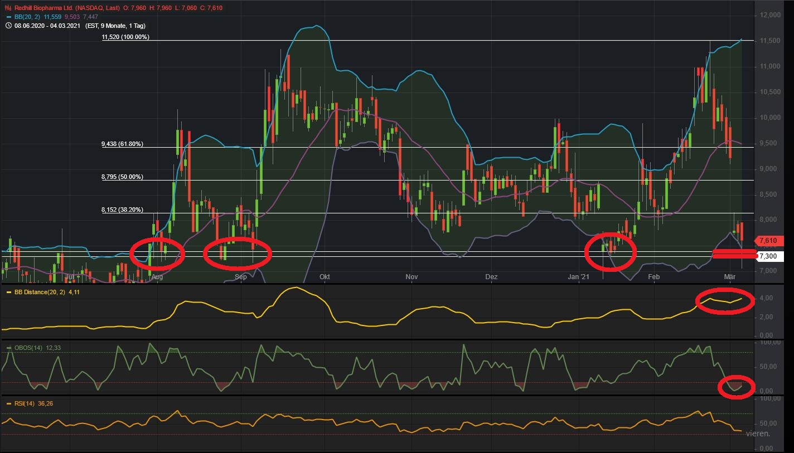Viewport: 794px width, 453px height.
Task: Click the green OBOS(14) indicator marker
Action: [8, 347]
